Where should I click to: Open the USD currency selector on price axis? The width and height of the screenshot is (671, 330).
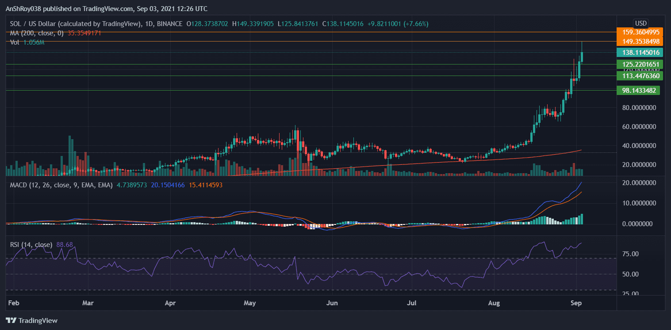point(640,23)
